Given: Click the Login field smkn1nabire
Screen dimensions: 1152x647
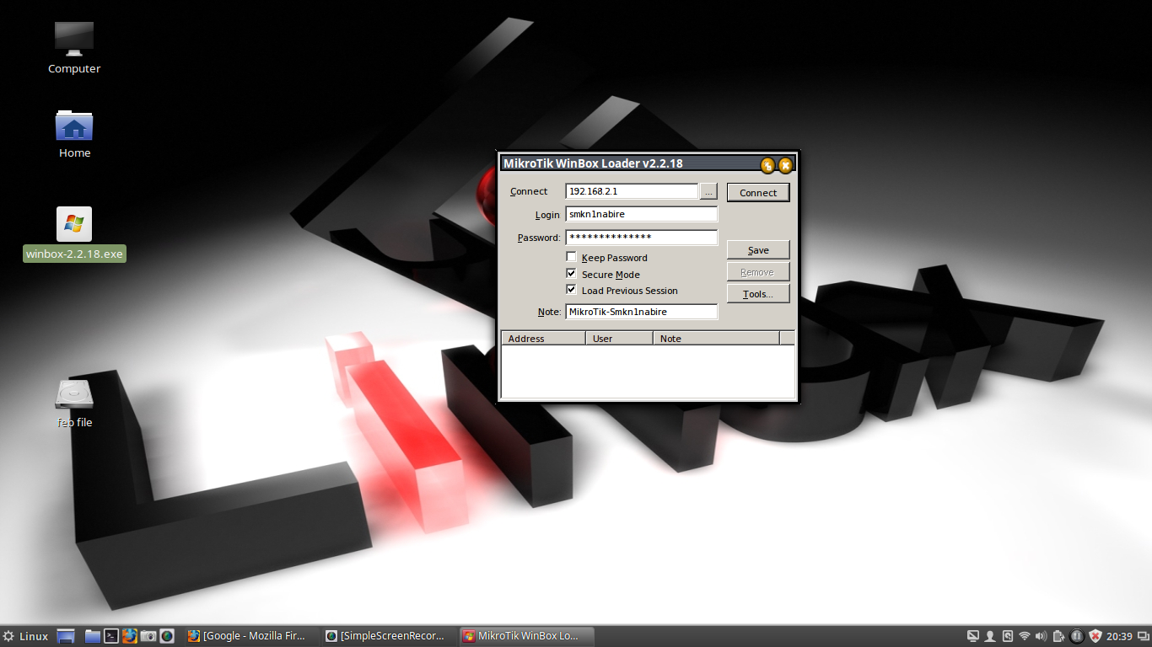Looking at the screenshot, I should pyautogui.click(x=641, y=214).
